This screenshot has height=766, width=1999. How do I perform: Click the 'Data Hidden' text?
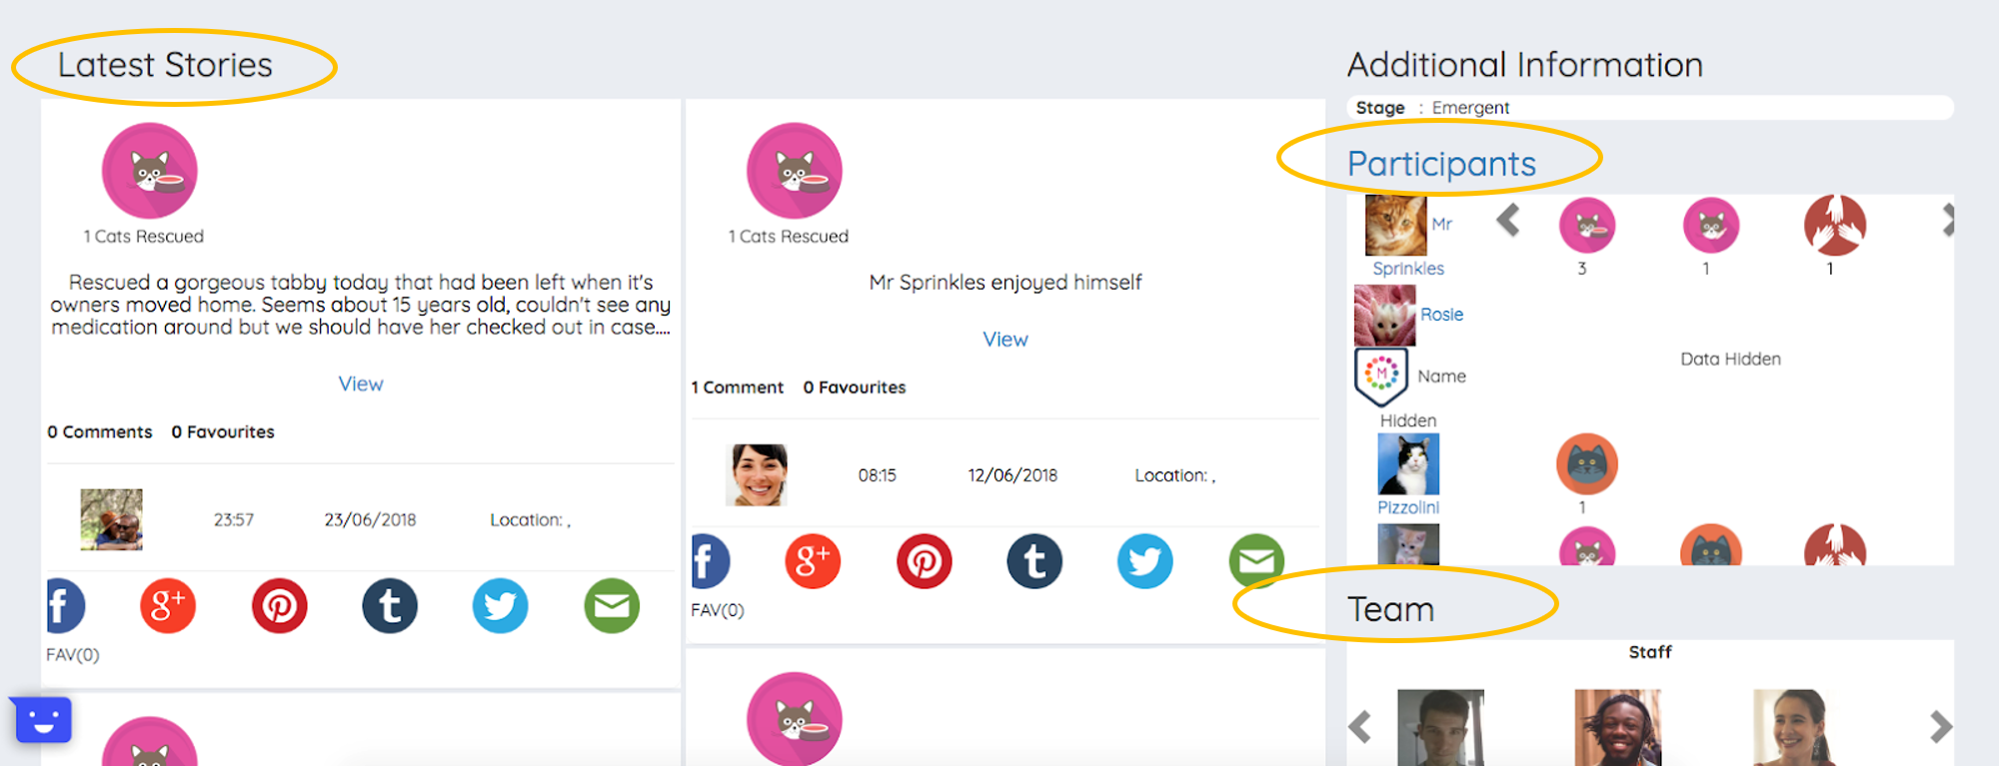pyautogui.click(x=1730, y=360)
